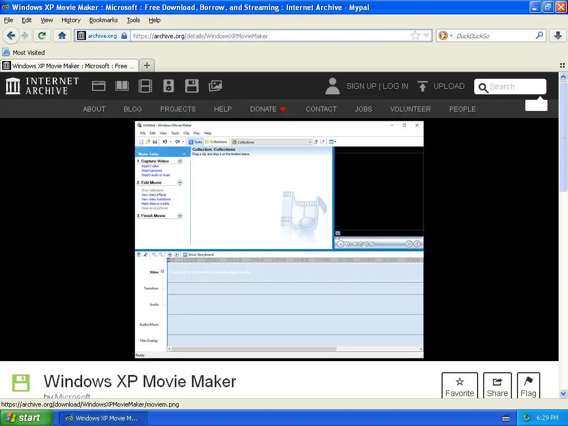Click the browser Forward arrow

point(24,35)
